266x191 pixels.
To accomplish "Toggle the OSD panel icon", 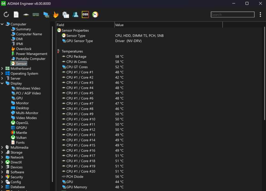I will click(85, 15).
